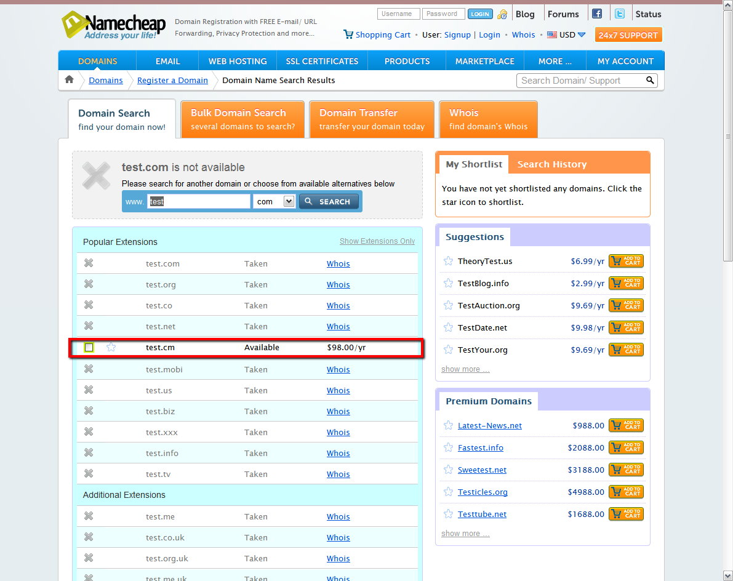Add TestDate.net to cart
Screen dimensions: 733x581
click(626, 327)
